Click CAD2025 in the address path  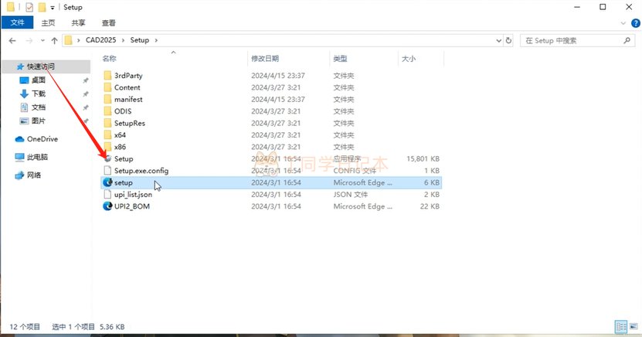[x=100, y=40]
